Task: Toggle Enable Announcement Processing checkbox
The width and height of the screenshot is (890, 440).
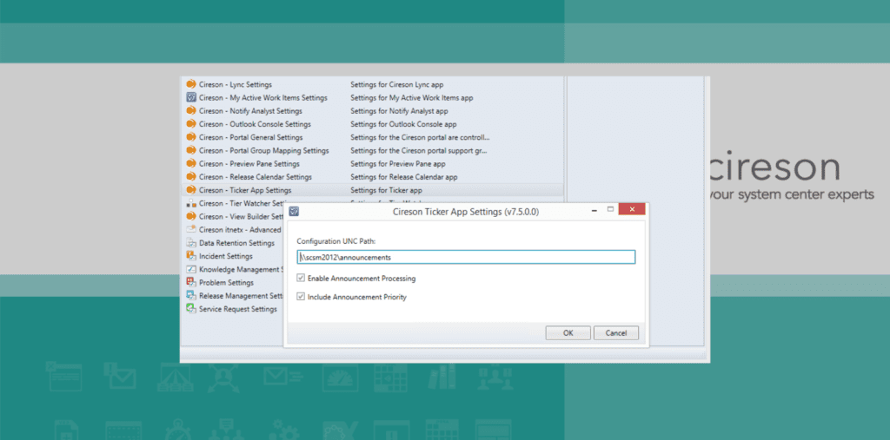Action: [301, 279]
